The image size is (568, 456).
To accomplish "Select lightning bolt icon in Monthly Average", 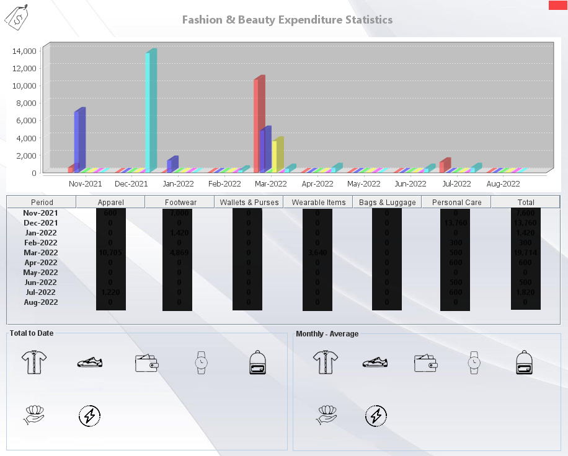I will coord(376,416).
